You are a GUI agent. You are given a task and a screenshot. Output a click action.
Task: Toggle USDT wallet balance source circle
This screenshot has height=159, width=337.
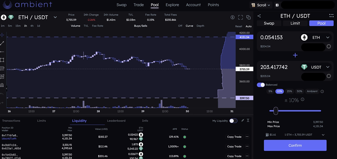point(329,76)
